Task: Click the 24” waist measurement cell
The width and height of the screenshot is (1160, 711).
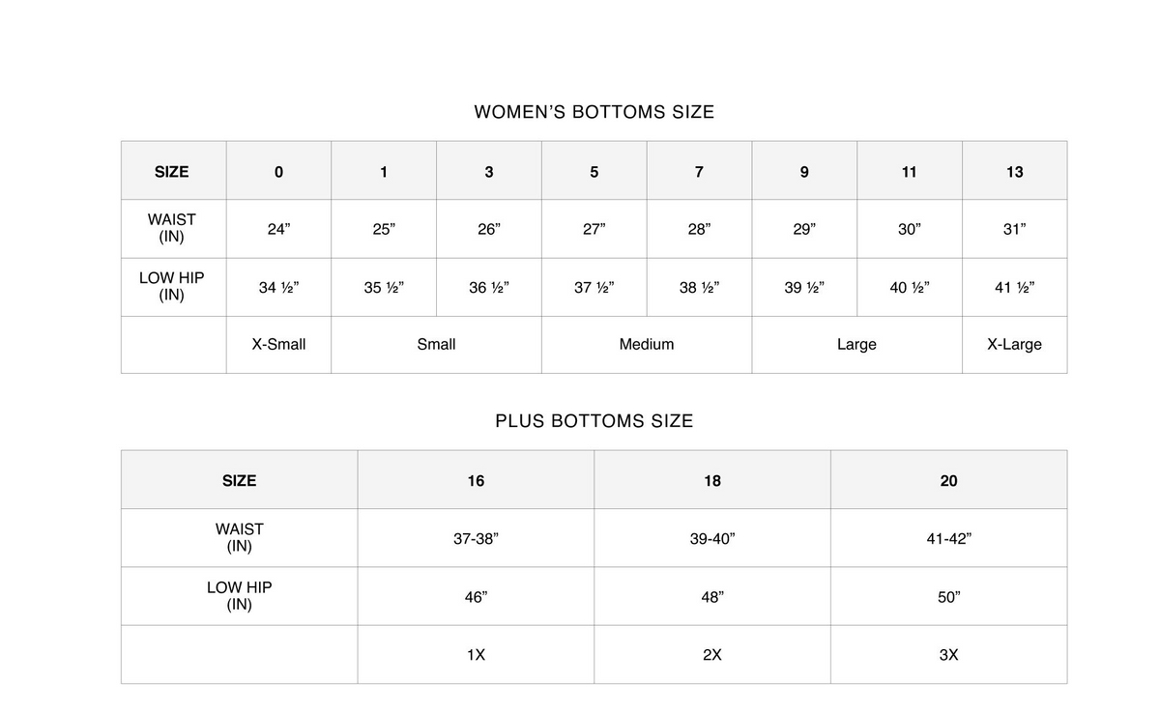Action: (278, 229)
